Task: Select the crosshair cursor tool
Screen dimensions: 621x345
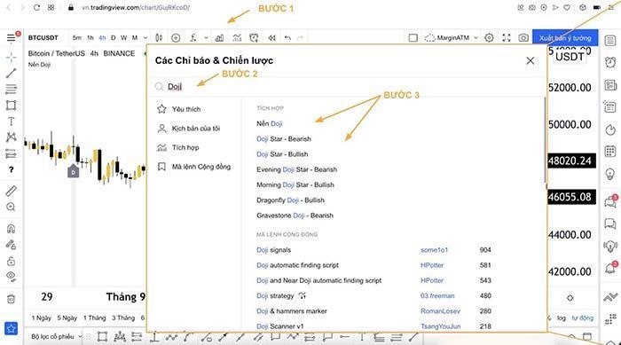Action: [11, 58]
